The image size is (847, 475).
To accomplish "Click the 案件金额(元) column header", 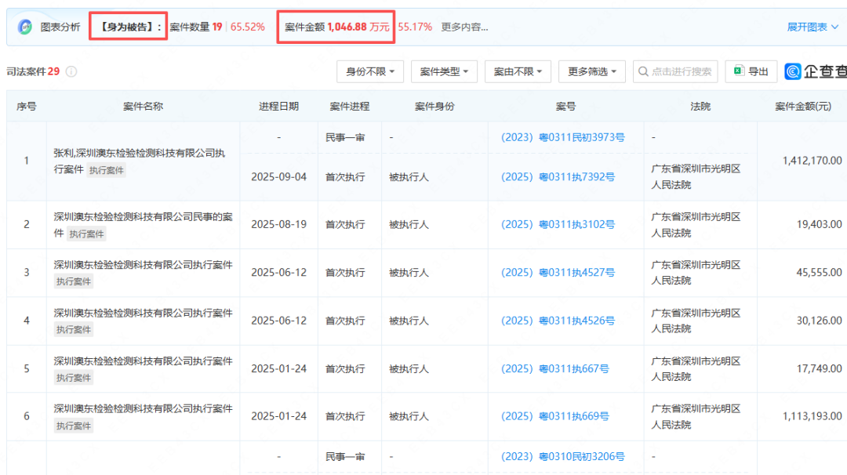I will [803, 107].
